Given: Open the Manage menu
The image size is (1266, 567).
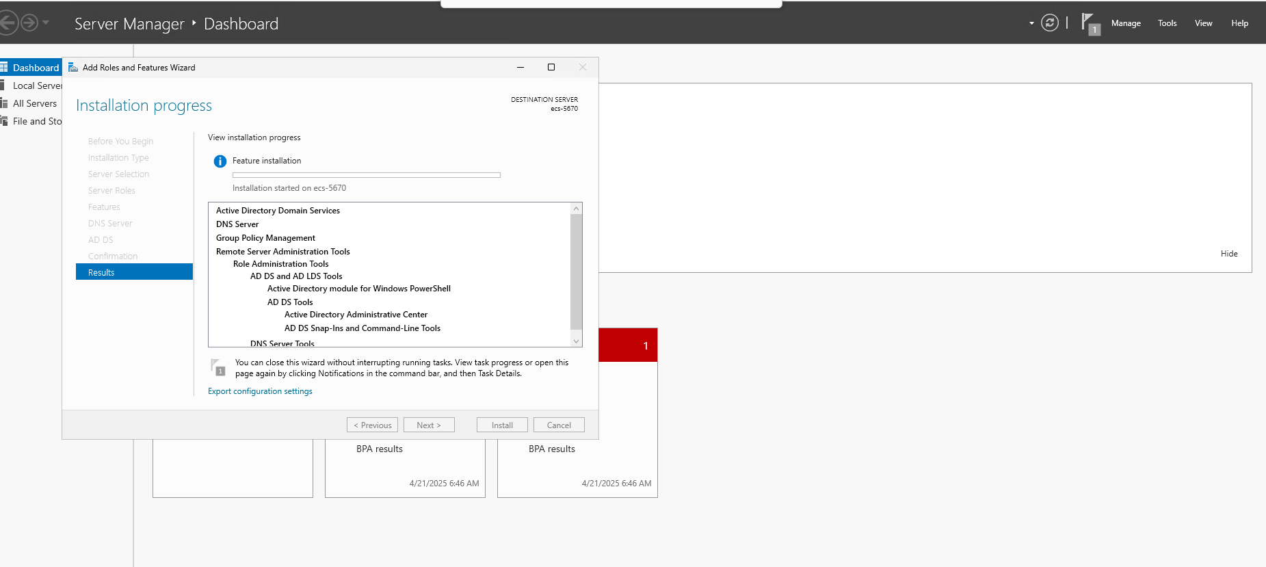Looking at the screenshot, I should pos(1125,23).
